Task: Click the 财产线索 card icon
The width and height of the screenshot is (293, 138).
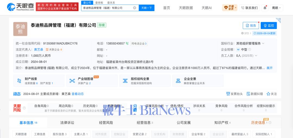Action: coord(19,81)
